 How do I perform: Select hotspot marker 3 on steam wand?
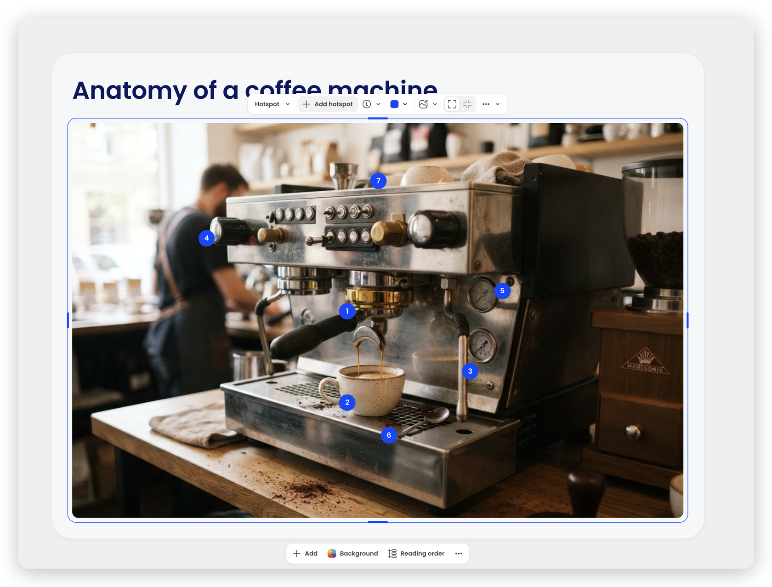click(470, 371)
